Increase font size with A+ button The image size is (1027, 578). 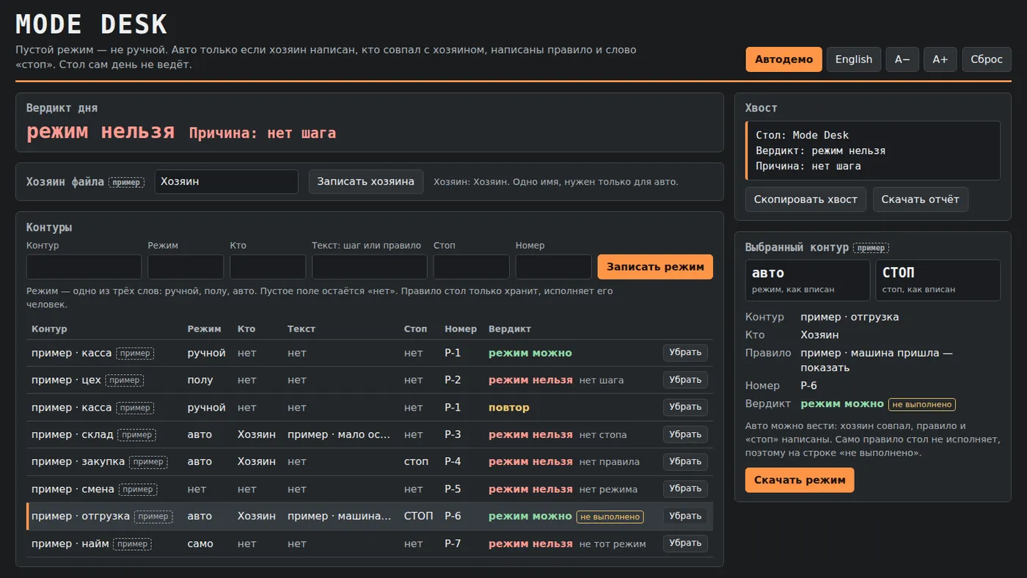(940, 59)
